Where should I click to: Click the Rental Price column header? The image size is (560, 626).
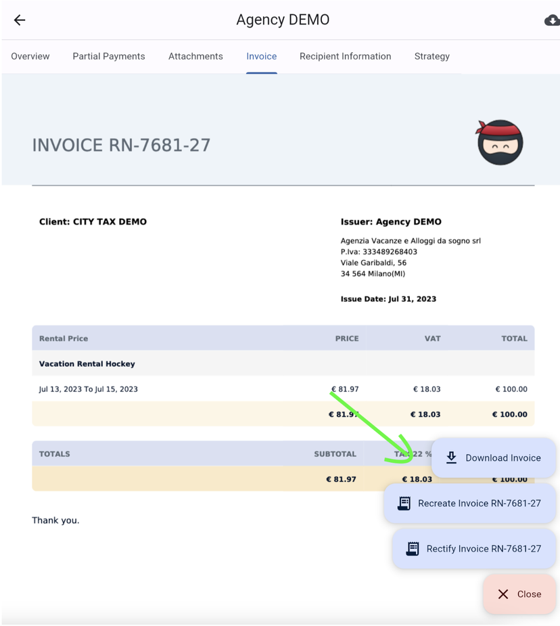click(64, 338)
